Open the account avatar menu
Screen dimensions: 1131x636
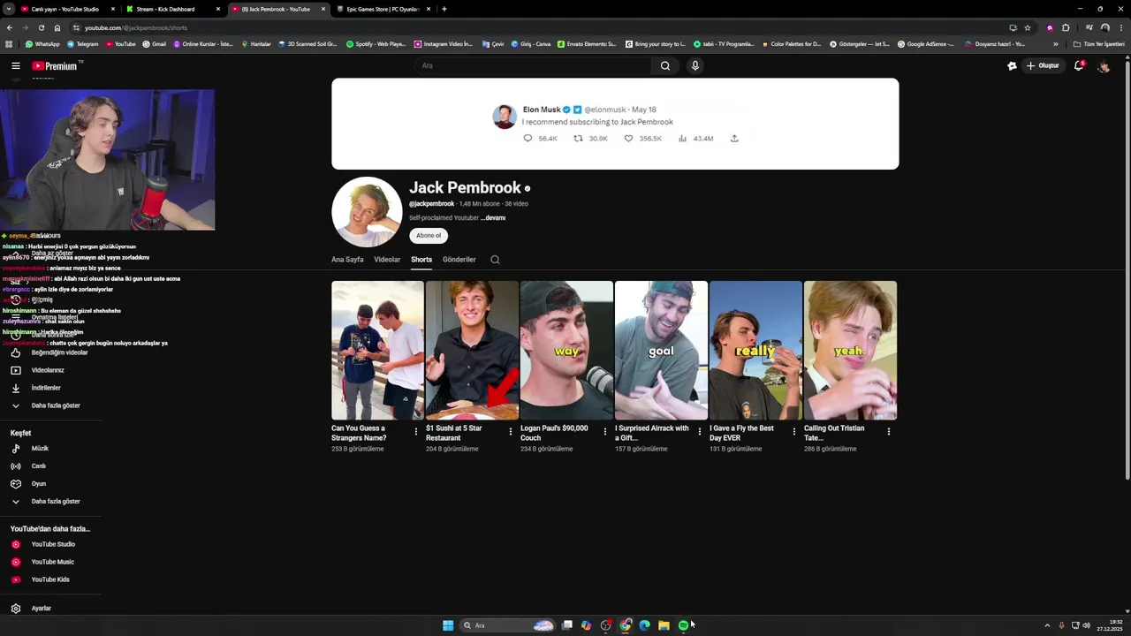pyautogui.click(x=1104, y=65)
